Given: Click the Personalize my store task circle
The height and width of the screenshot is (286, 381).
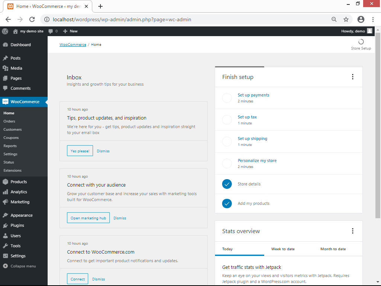Looking at the screenshot, I should 227,163.
